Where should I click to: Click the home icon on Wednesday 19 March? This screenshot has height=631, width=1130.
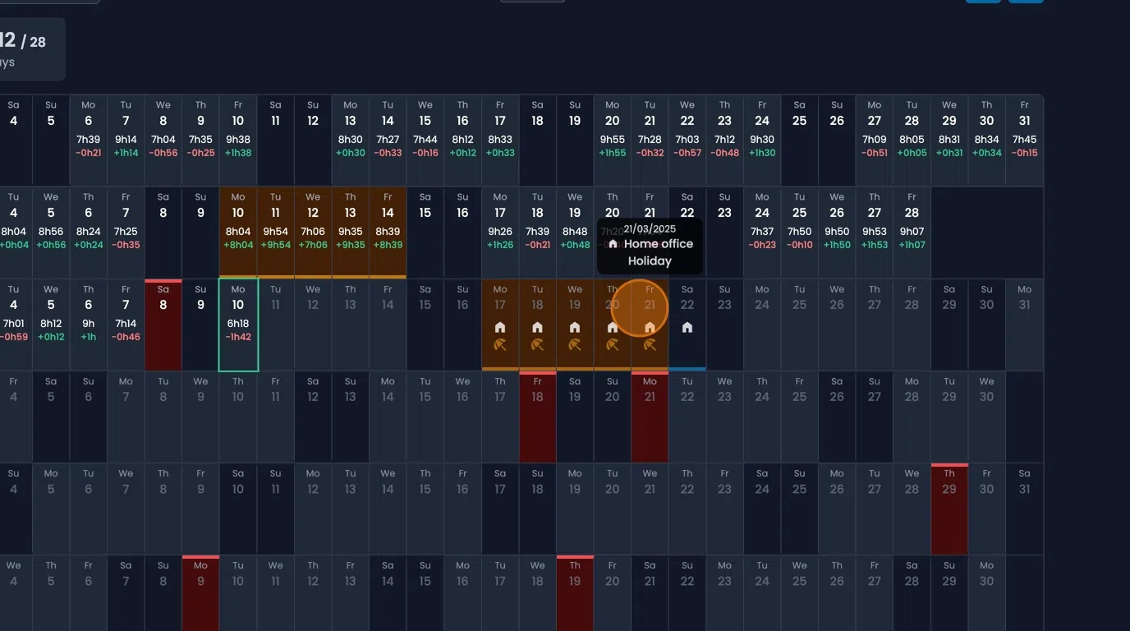pyautogui.click(x=575, y=328)
